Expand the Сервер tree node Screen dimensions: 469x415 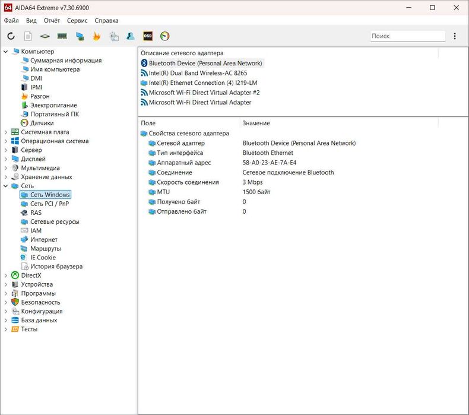click(x=6, y=150)
